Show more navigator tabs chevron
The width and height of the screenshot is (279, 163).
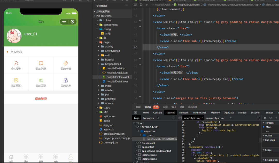(158, 118)
